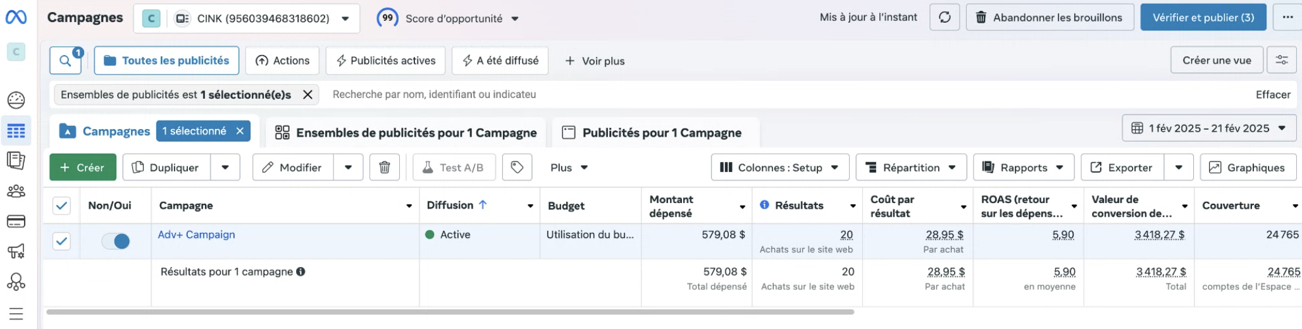Open the Adv+ Campaign link
Viewport: 1302px width, 329px height.
point(196,235)
